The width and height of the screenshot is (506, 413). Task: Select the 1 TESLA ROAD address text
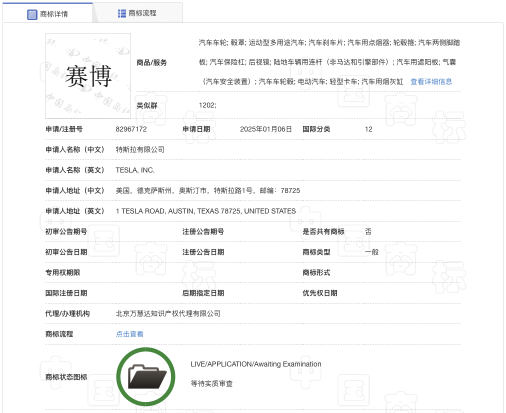coord(206,211)
